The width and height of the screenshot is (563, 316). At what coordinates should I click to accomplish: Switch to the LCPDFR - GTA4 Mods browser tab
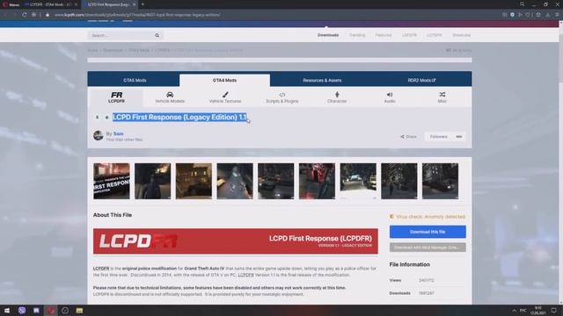coord(50,4)
